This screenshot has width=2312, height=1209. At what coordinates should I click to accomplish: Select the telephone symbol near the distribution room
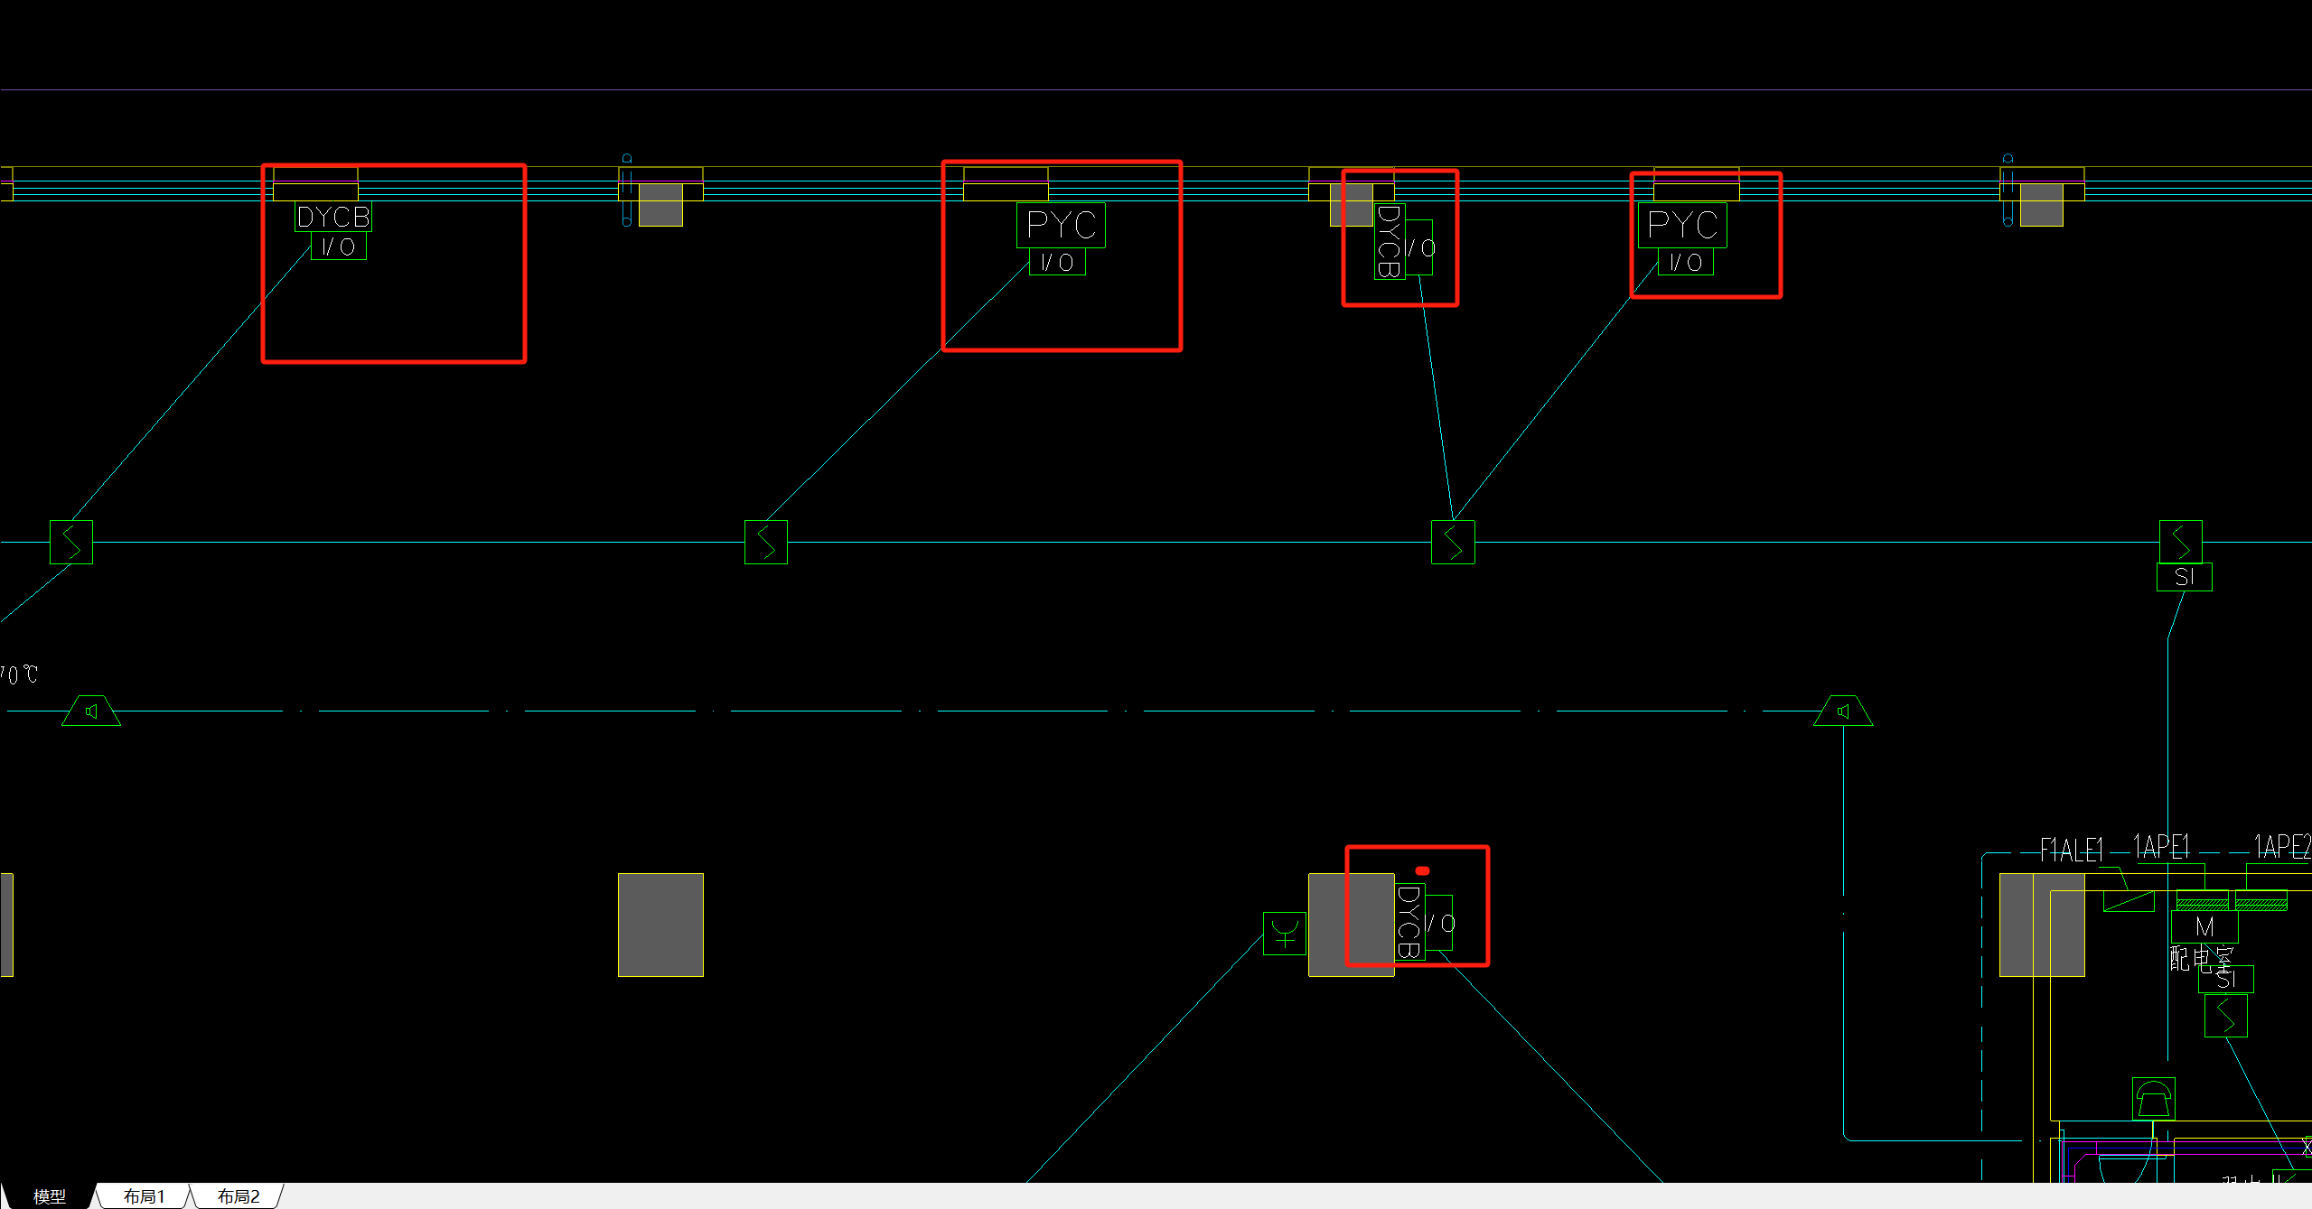pyautogui.click(x=2154, y=1099)
